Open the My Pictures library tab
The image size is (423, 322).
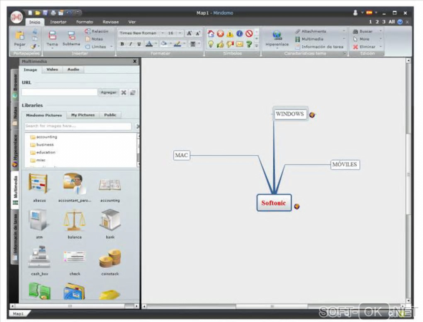(83, 115)
